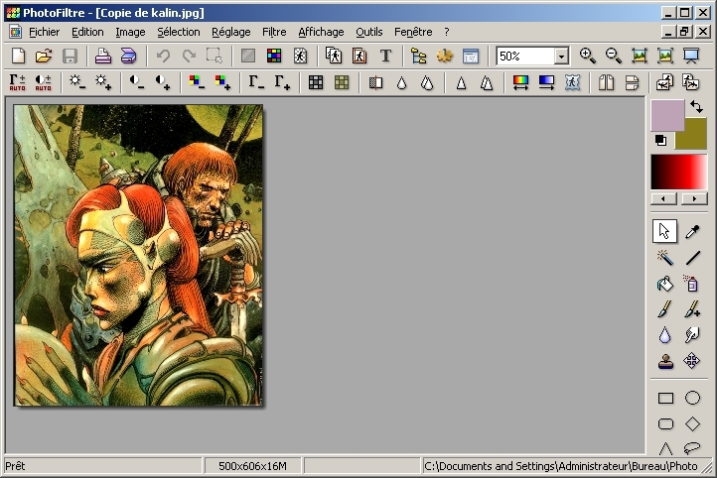717x478 pixels.
Task: Click the Zoom In magnifier icon
Action: pyautogui.click(x=587, y=57)
